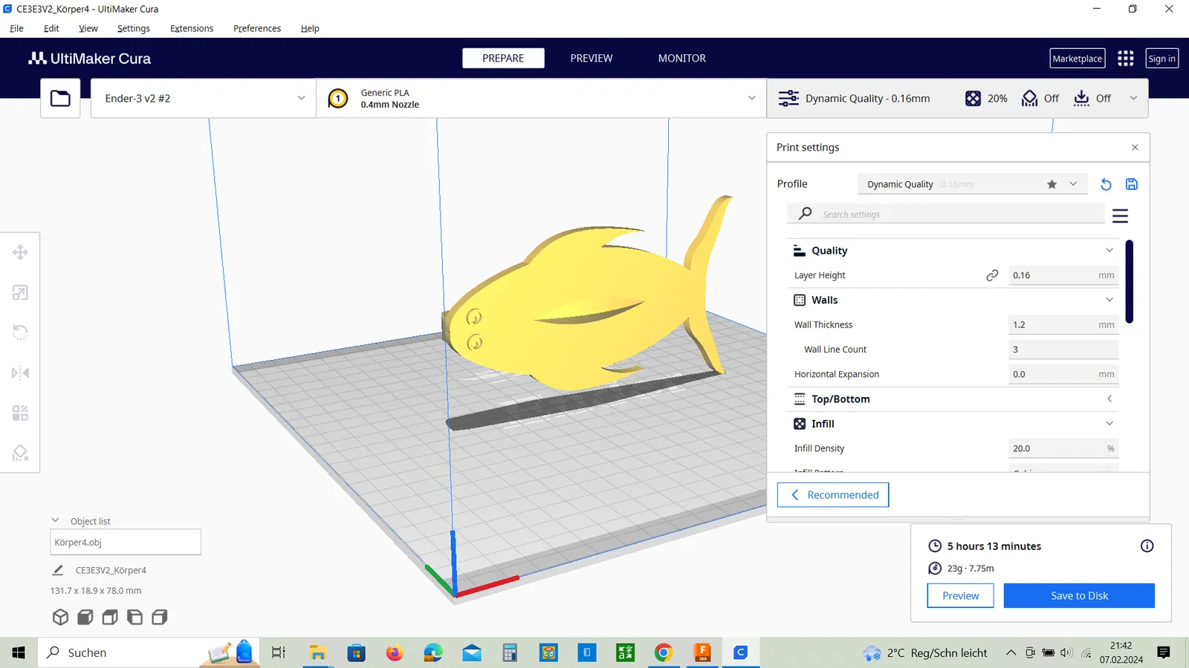This screenshot has width=1189, height=668.
Task: Click the Save to Disk button
Action: coord(1078,596)
